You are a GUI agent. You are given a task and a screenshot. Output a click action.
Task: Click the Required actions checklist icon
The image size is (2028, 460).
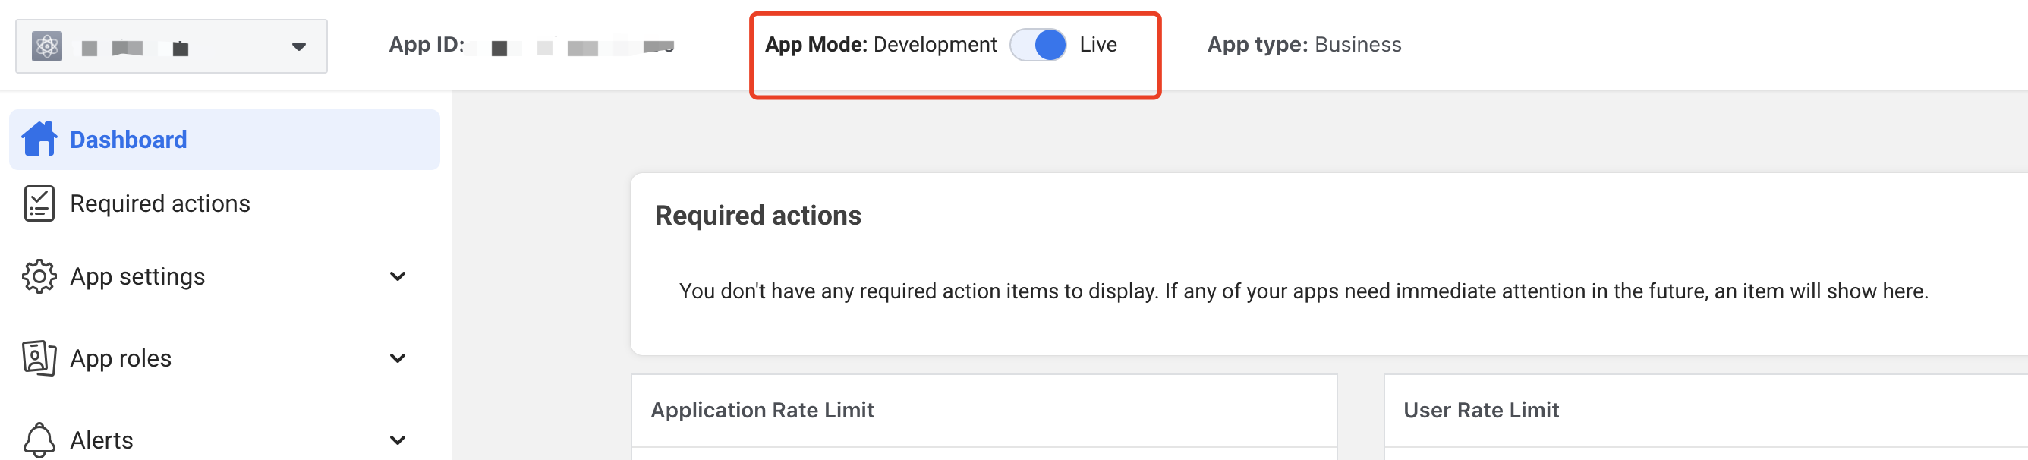[x=39, y=203]
